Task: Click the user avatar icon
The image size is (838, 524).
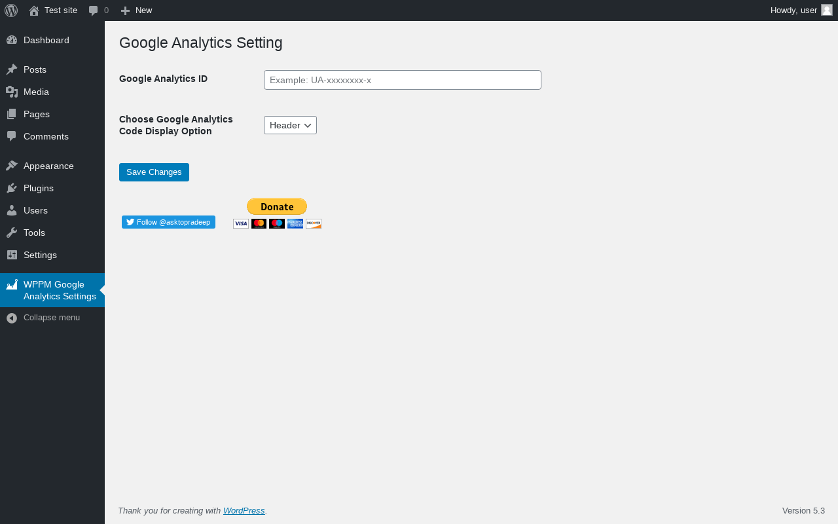Action: (827, 10)
